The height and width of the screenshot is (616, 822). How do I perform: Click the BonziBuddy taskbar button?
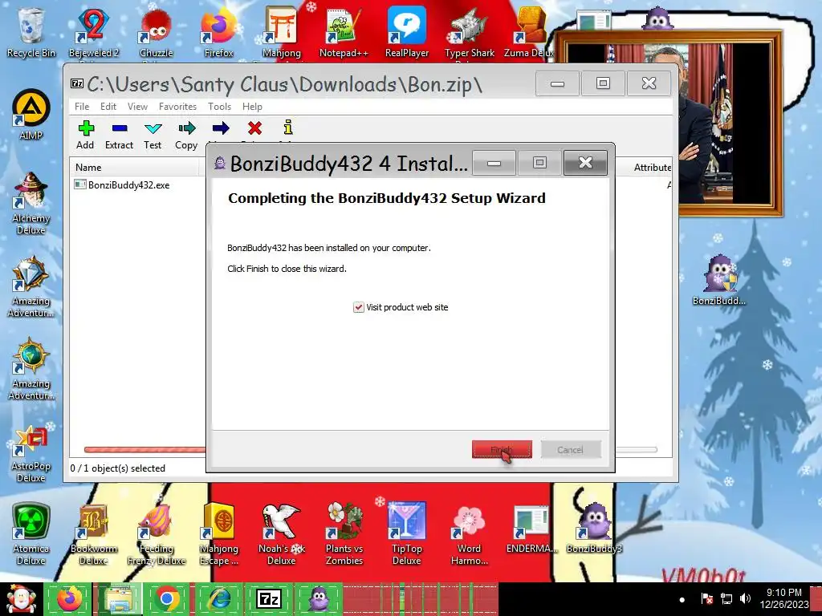click(319, 599)
